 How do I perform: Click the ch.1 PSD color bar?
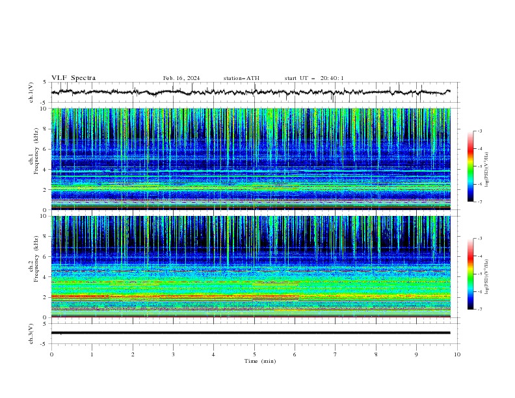pos(470,166)
